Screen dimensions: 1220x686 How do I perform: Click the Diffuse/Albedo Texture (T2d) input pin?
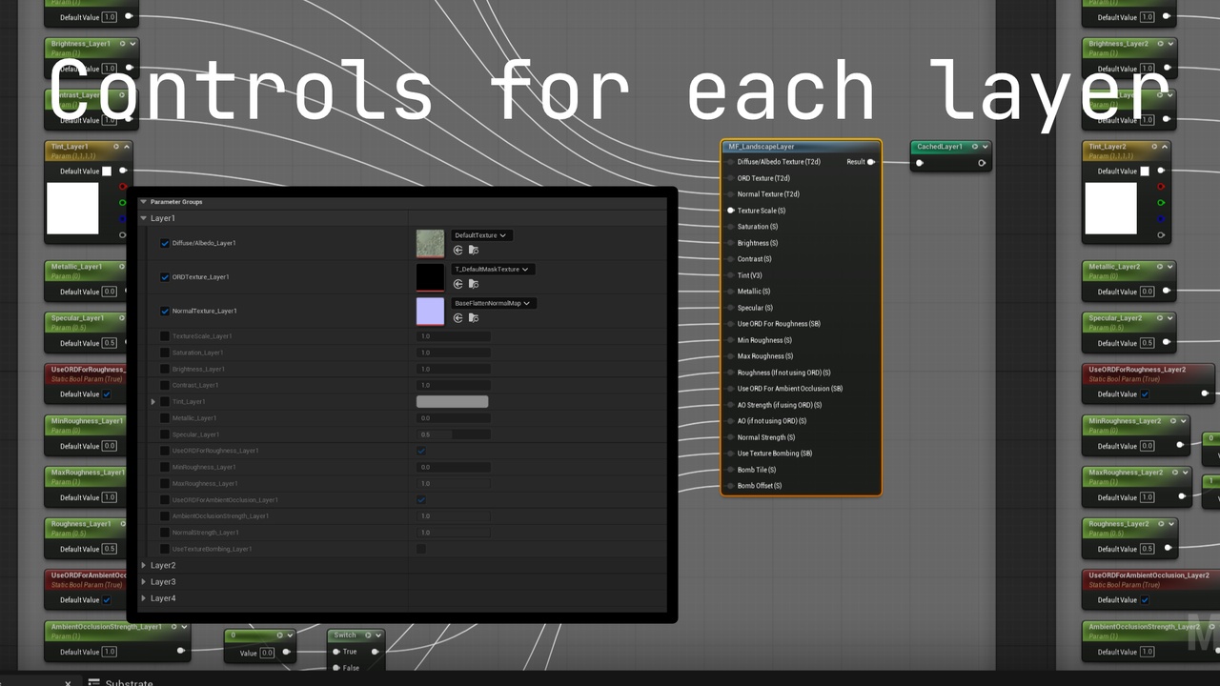(731, 162)
